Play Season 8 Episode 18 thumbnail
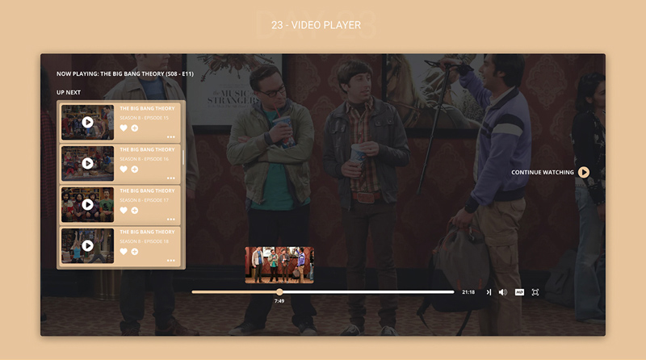The height and width of the screenshot is (360, 646). pyautogui.click(x=87, y=246)
